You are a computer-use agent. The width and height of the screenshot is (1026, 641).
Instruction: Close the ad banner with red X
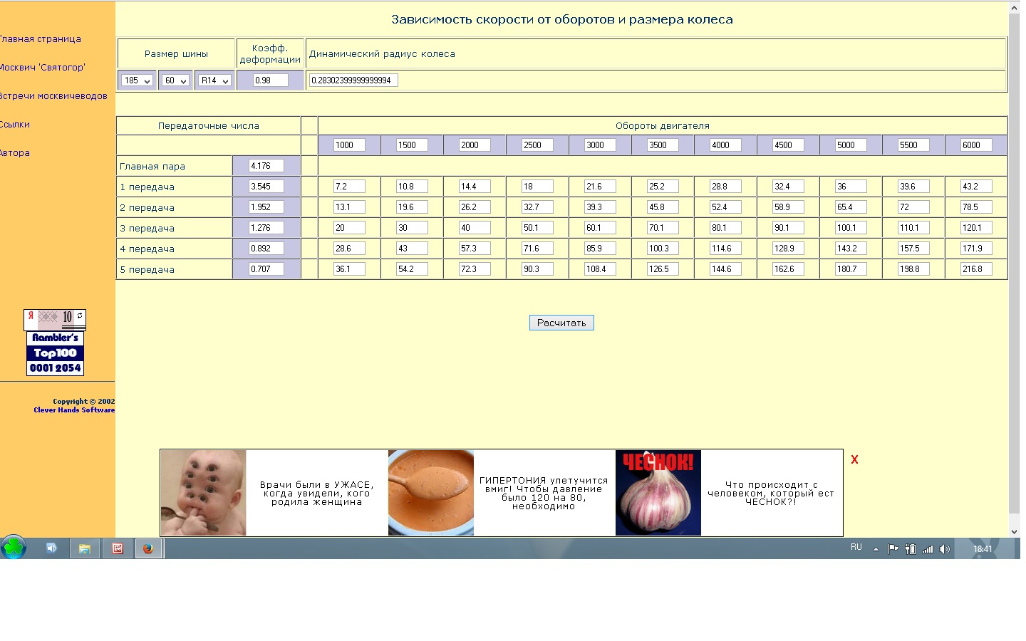click(854, 460)
